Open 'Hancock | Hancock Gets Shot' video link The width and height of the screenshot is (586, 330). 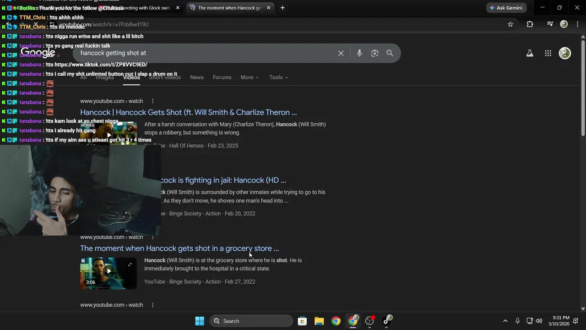[188, 112]
